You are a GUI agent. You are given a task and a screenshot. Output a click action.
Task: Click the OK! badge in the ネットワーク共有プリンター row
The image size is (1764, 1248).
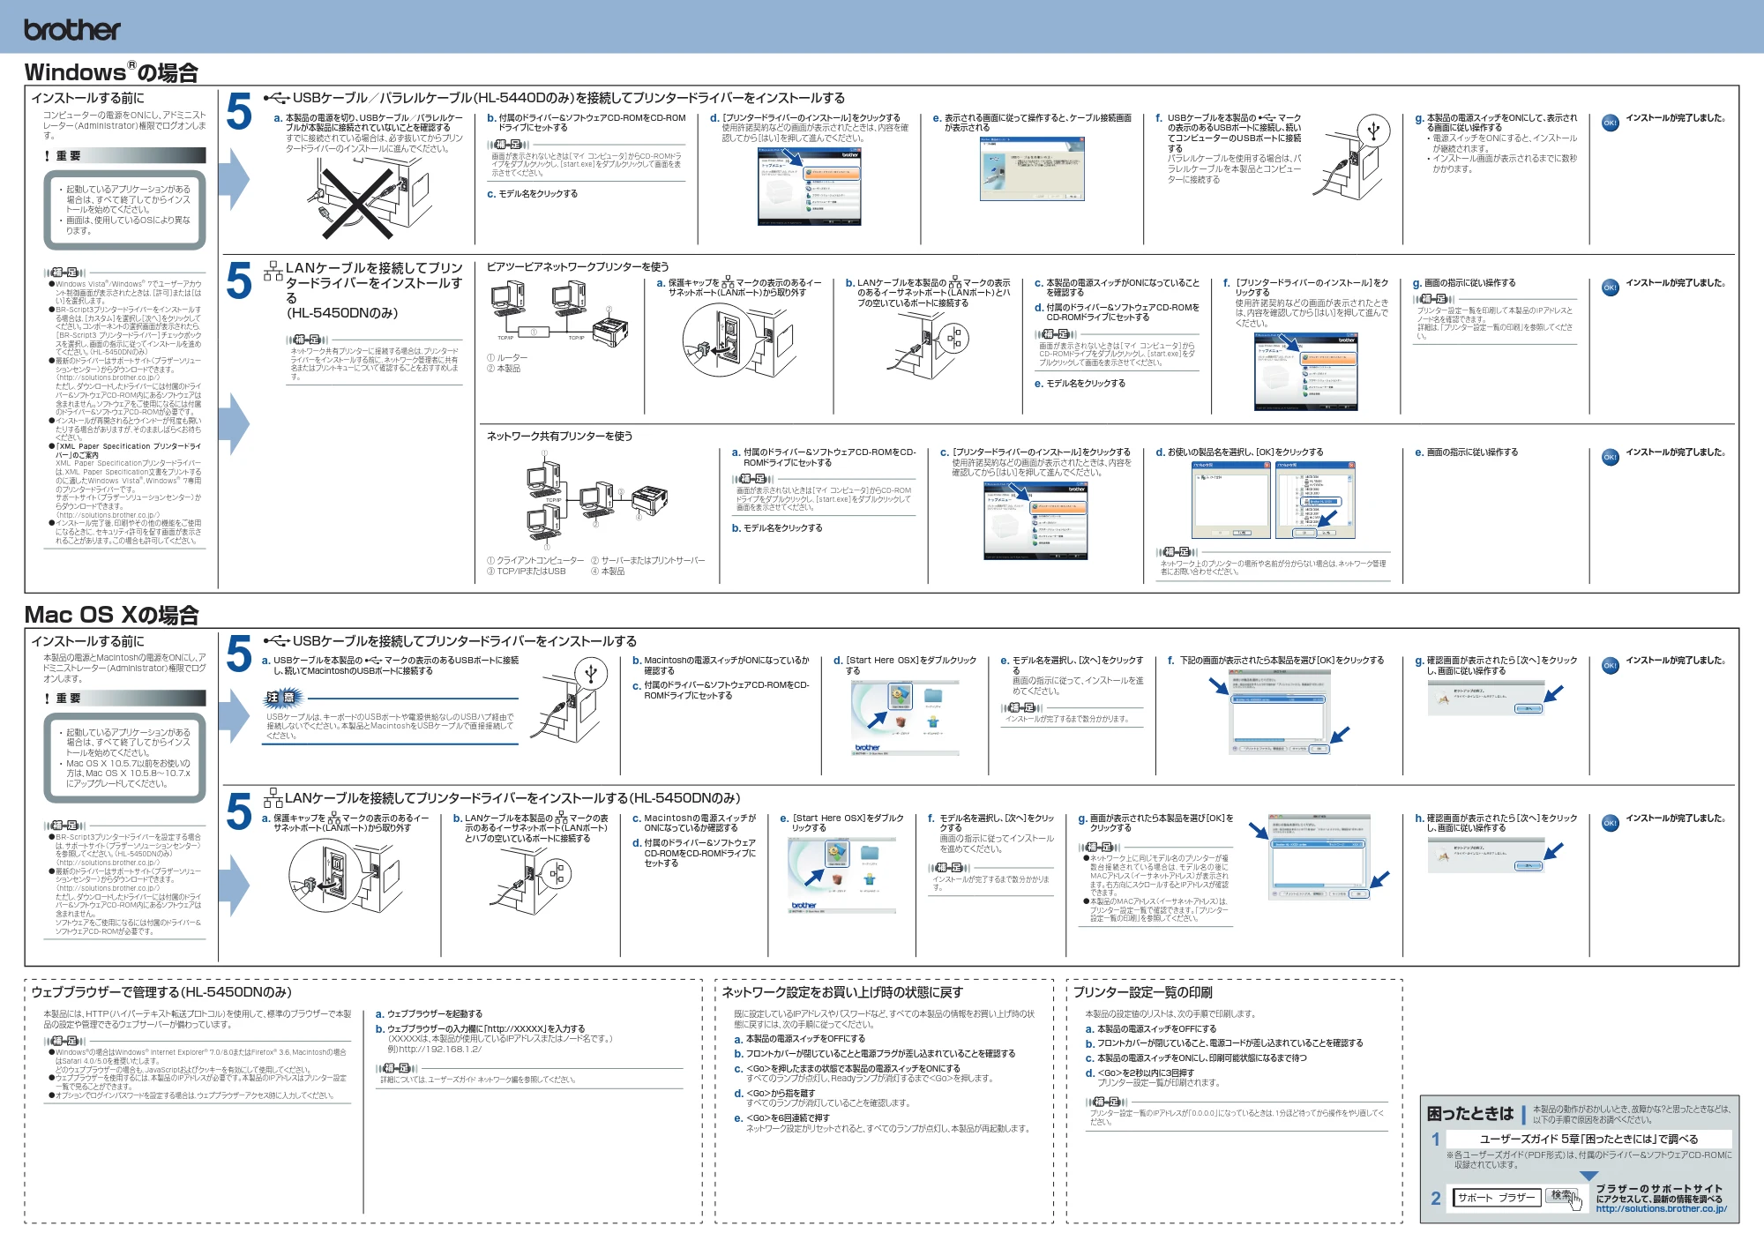(x=1610, y=457)
